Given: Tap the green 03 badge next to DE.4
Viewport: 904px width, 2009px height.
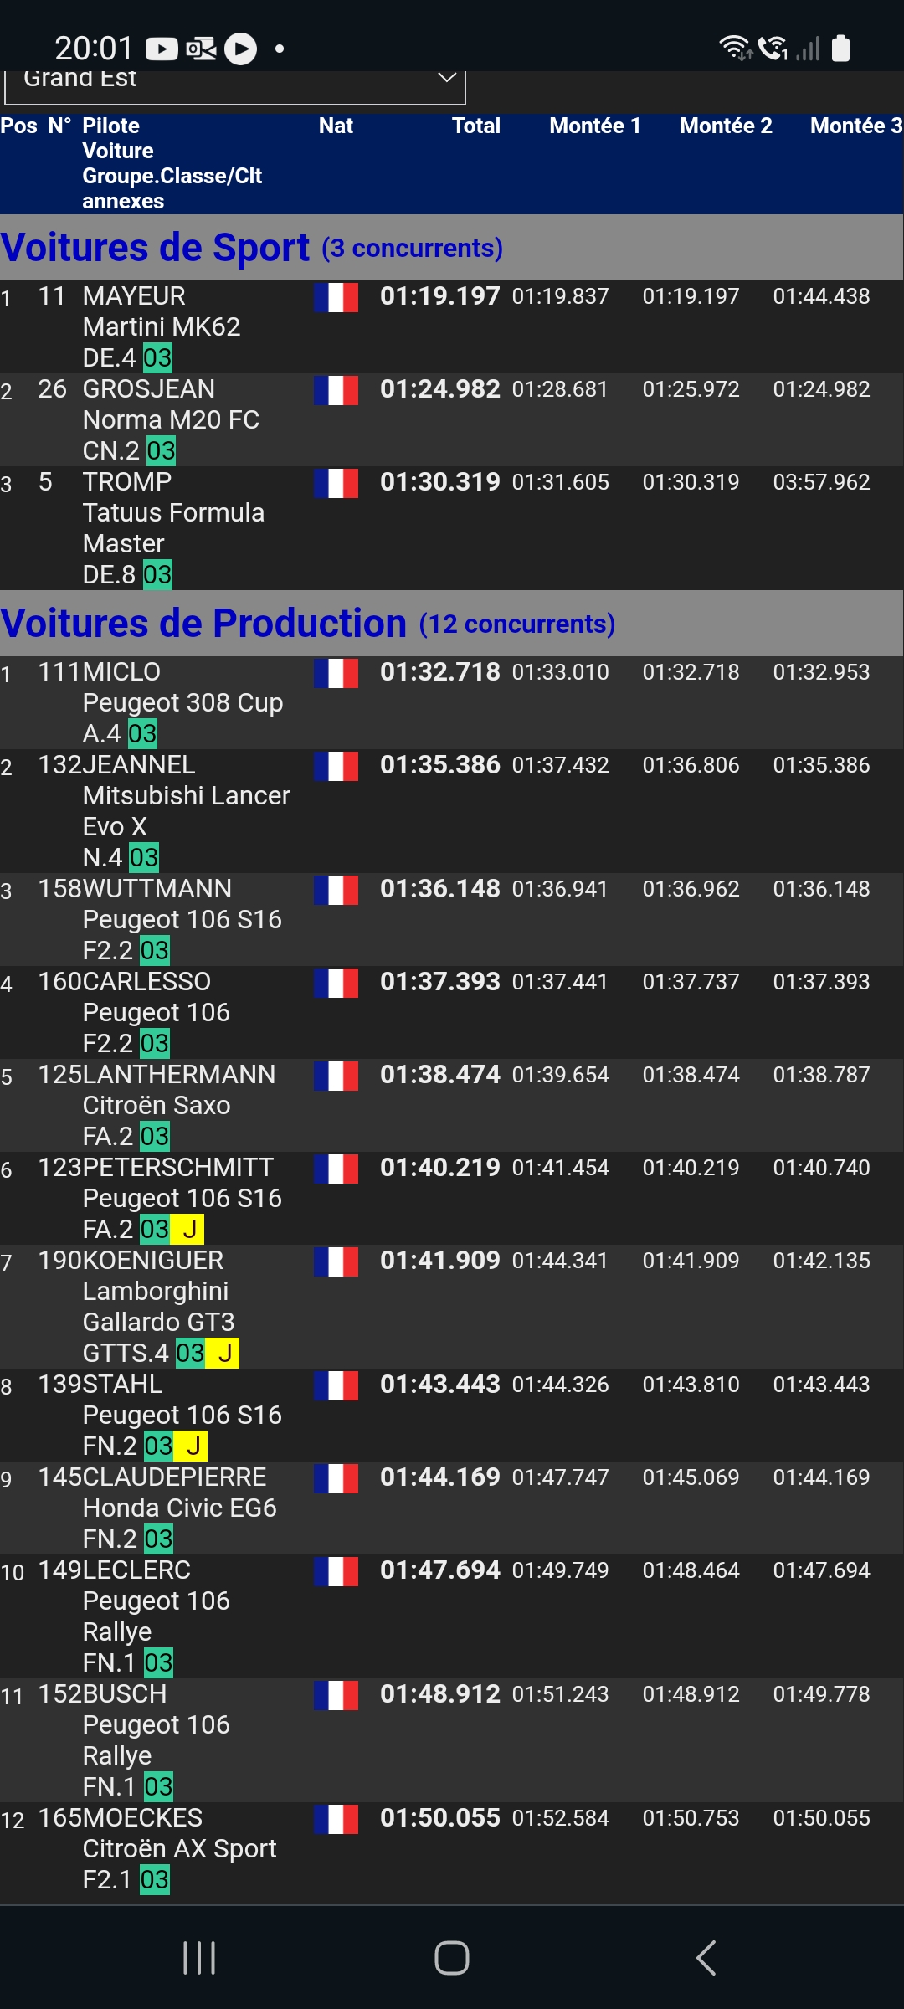Looking at the screenshot, I should (157, 358).
